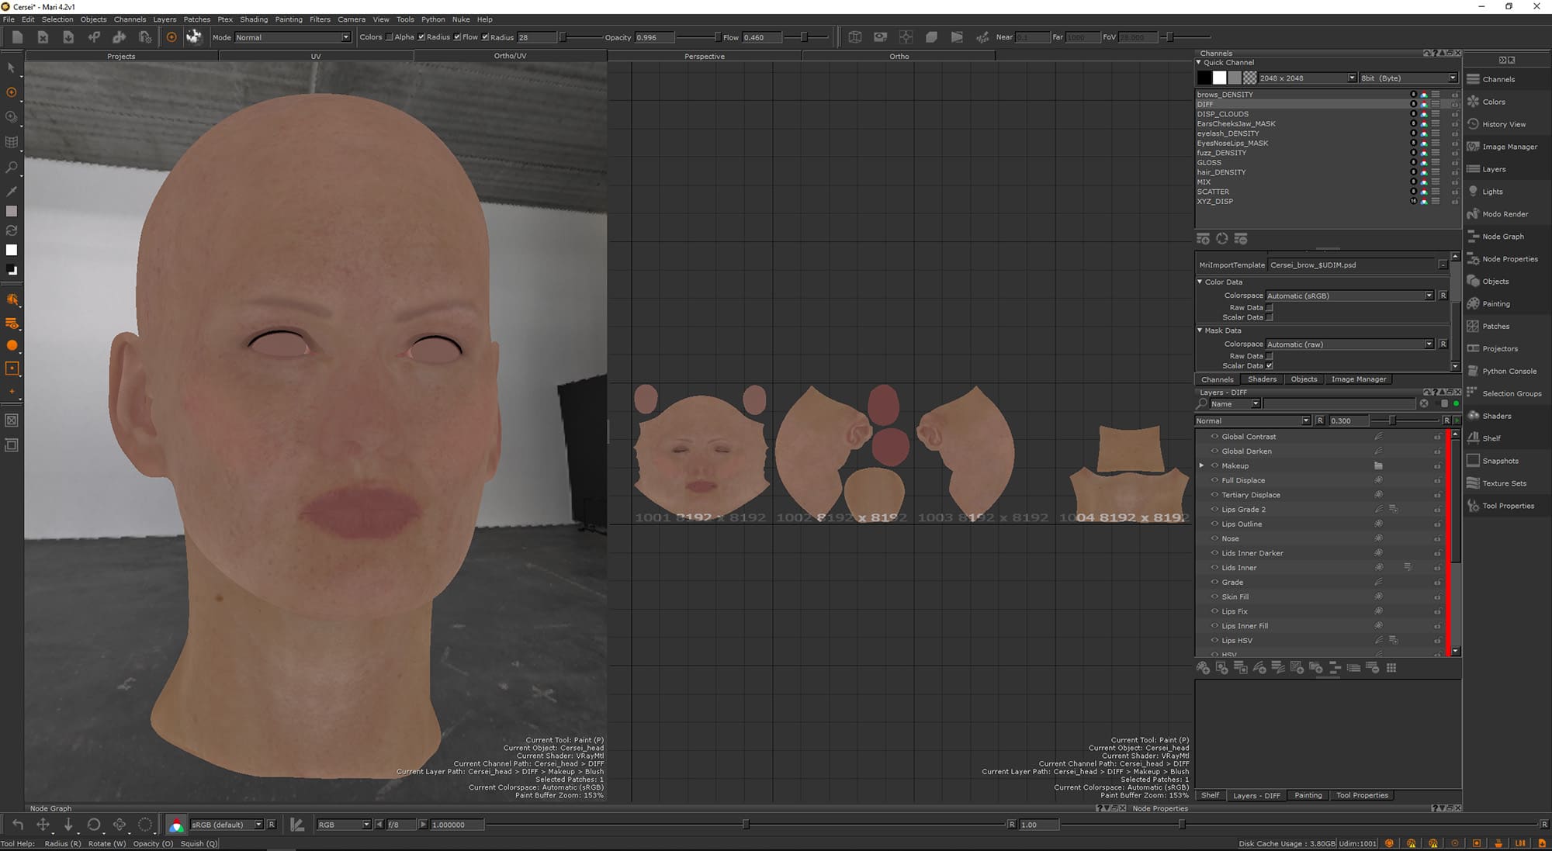Switch to the Perspective view tab
Viewport: 1552px width, 851px height.
(x=704, y=56)
